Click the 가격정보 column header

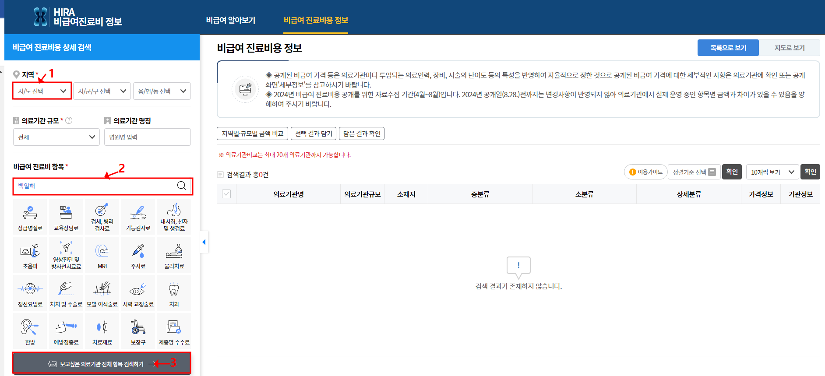761,194
